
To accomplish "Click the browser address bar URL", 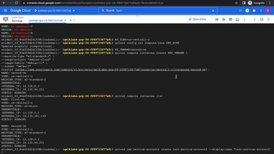I will [95, 3].
